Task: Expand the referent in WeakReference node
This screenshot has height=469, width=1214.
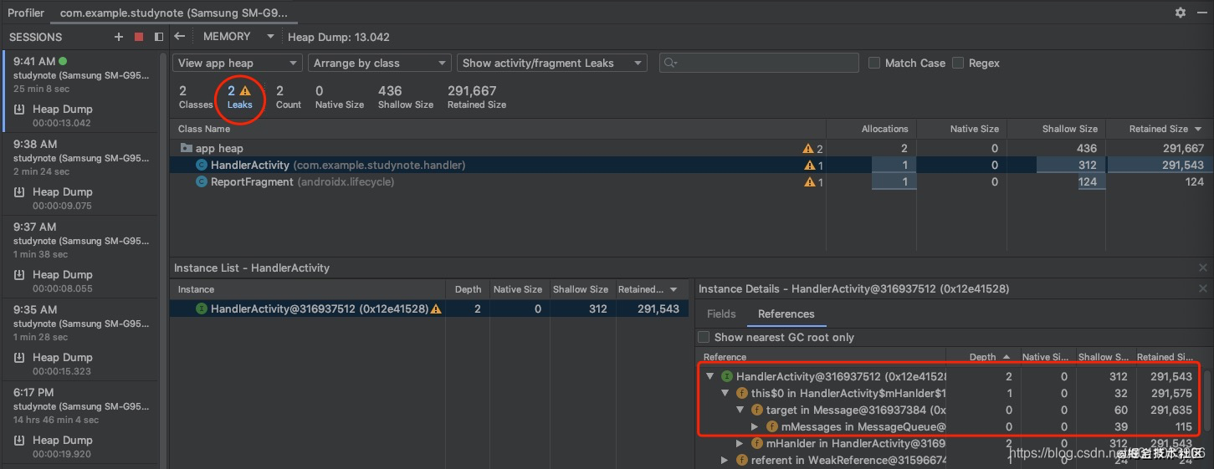Action: pyautogui.click(x=725, y=460)
